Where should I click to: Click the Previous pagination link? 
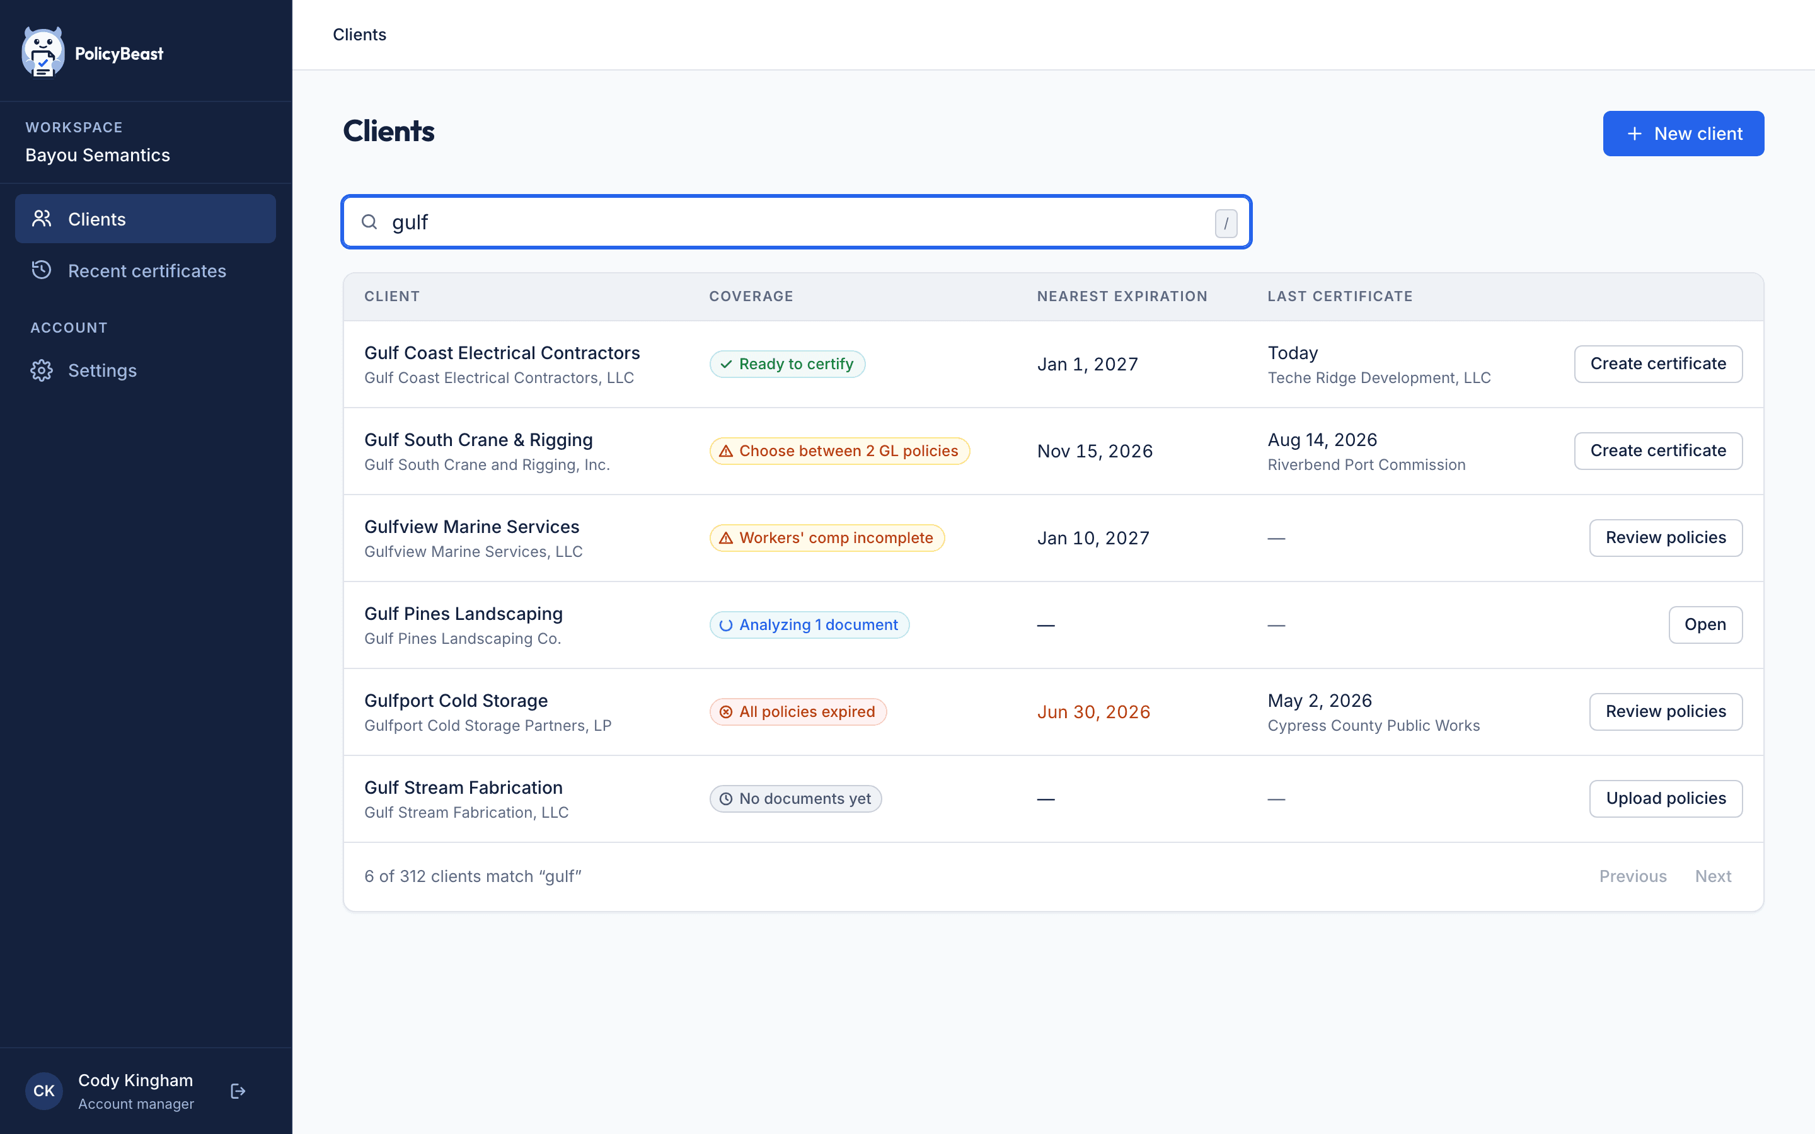[x=1633, y=876]
